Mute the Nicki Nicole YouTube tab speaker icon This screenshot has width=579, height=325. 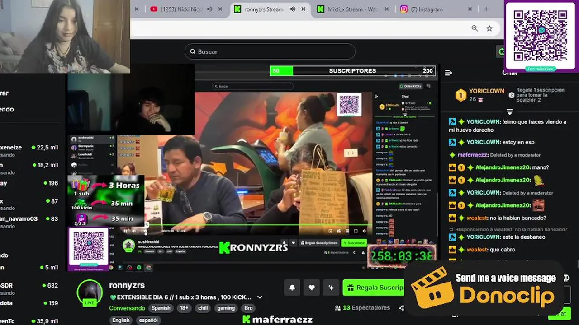[x=209, y=9]
